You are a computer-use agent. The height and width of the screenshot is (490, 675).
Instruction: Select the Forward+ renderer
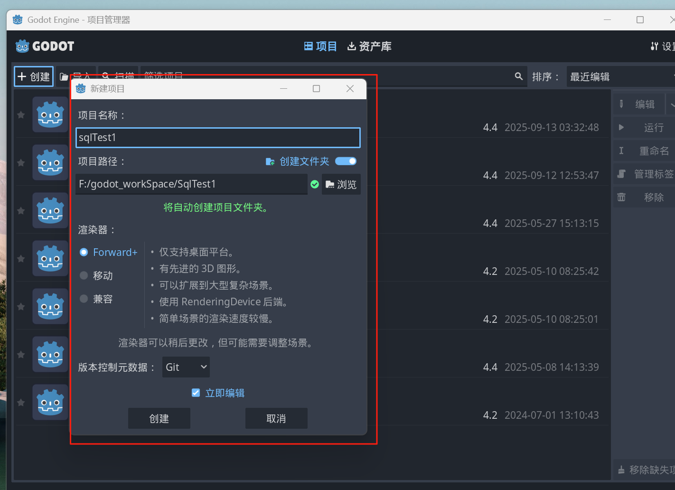(x=109, y=252)
